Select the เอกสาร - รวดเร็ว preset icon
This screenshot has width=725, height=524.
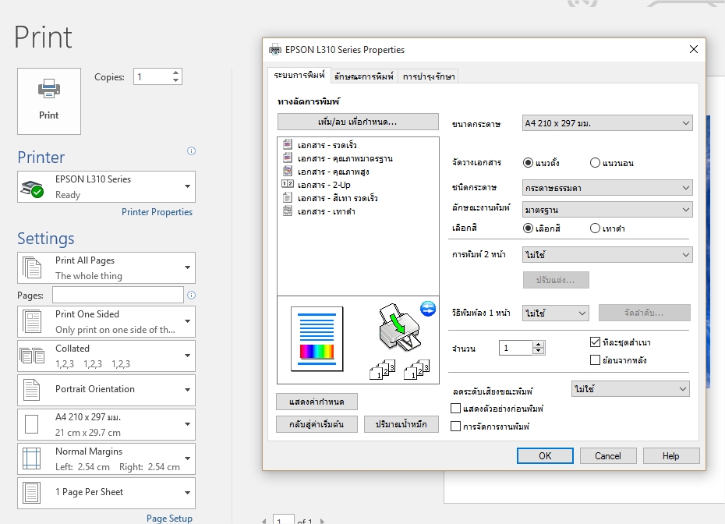287,145
